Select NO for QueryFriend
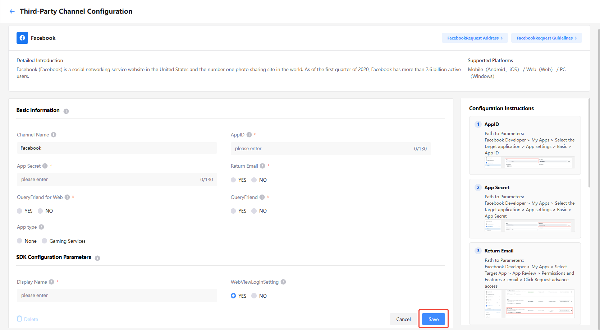The width and height of the screenshot is (600, 330). coord(254,211)
